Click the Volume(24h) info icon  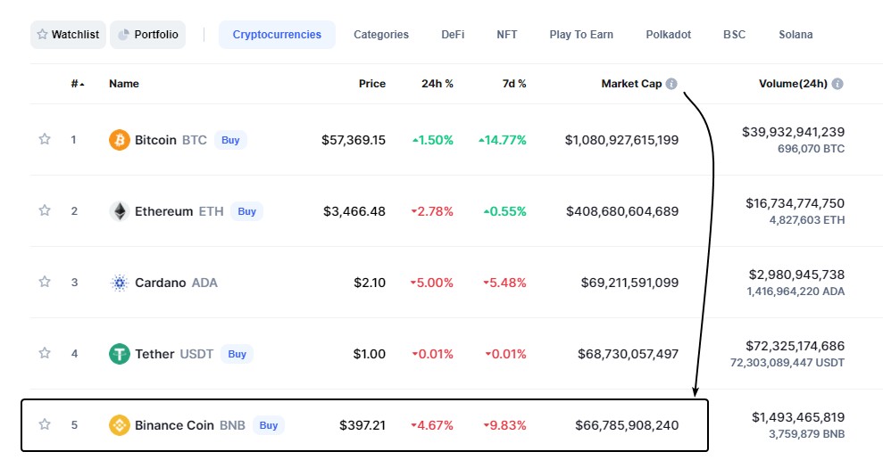[x=837, y=84]
